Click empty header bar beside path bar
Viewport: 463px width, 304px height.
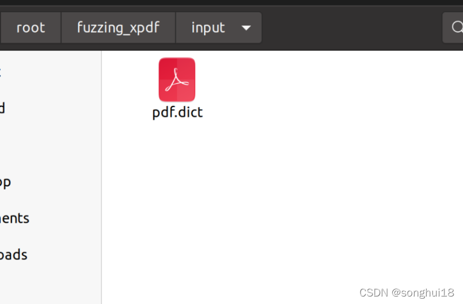[351, 28]
